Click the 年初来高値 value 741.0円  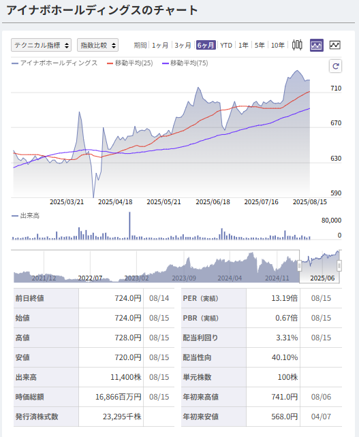tap(285, 397)
